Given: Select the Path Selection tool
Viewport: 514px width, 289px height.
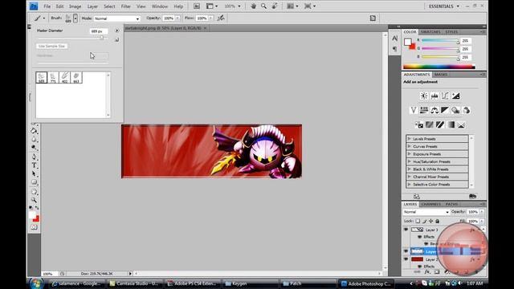Looking at the screenshot, I should [x=34, y=173].
